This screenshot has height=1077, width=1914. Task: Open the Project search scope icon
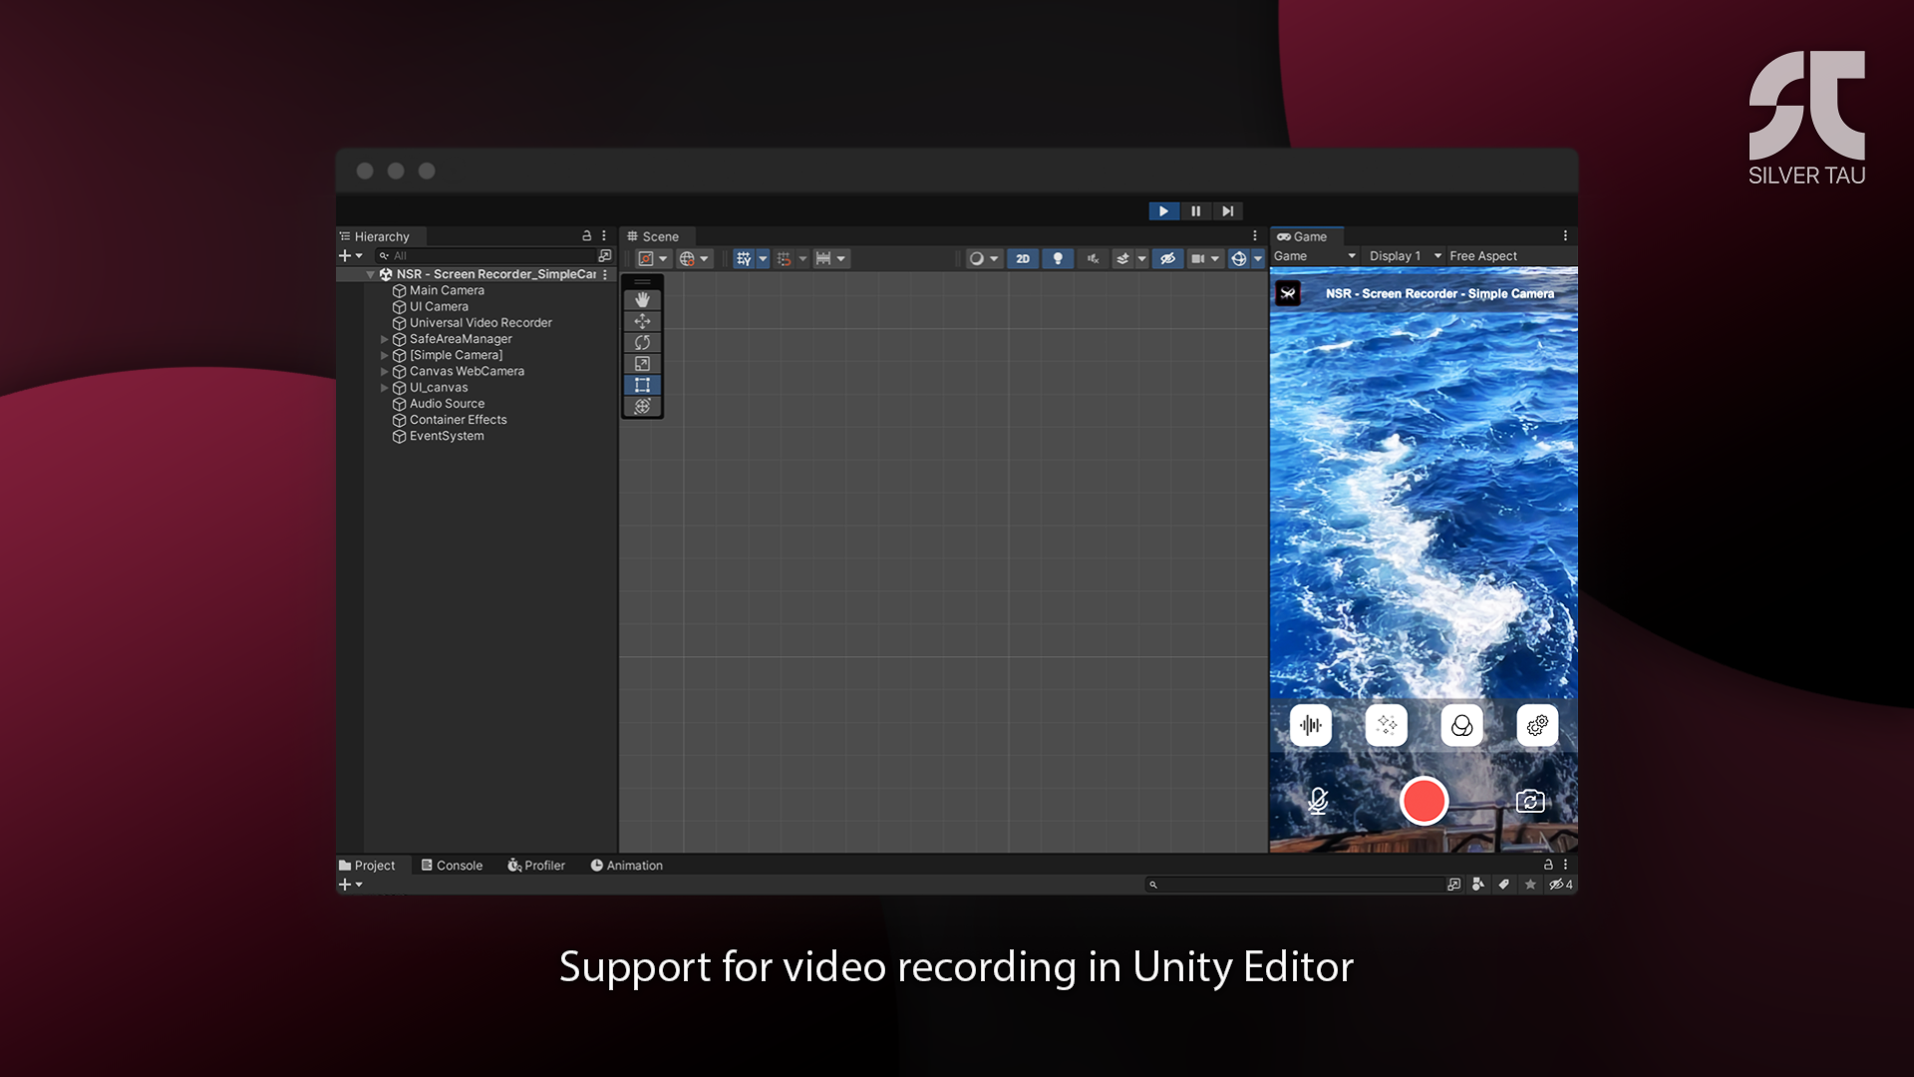(1453, 885)
